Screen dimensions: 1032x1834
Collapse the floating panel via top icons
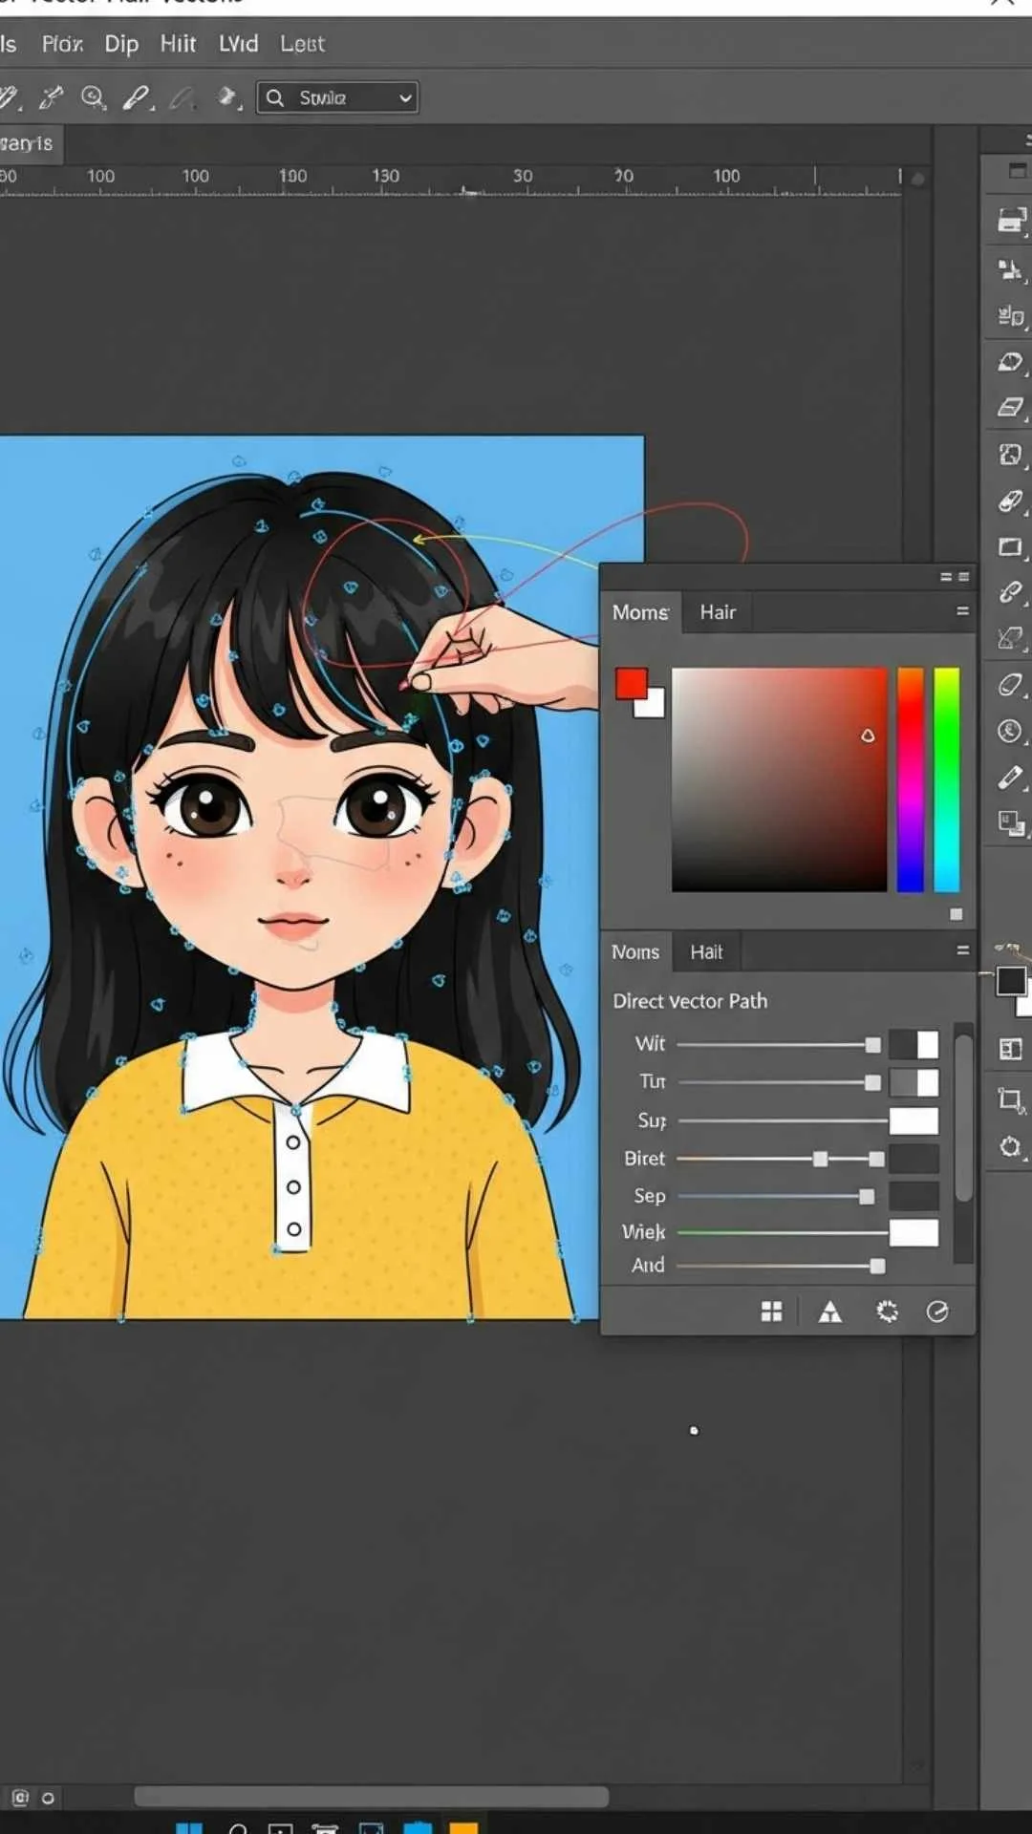[x=955, y=577]
